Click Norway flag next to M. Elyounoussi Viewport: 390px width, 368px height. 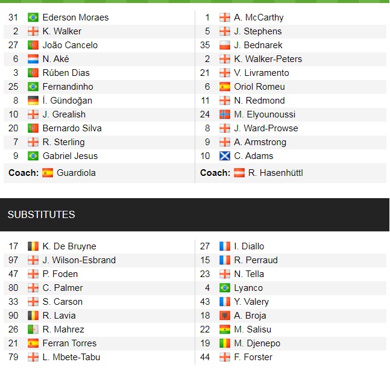tap(225, 114)
